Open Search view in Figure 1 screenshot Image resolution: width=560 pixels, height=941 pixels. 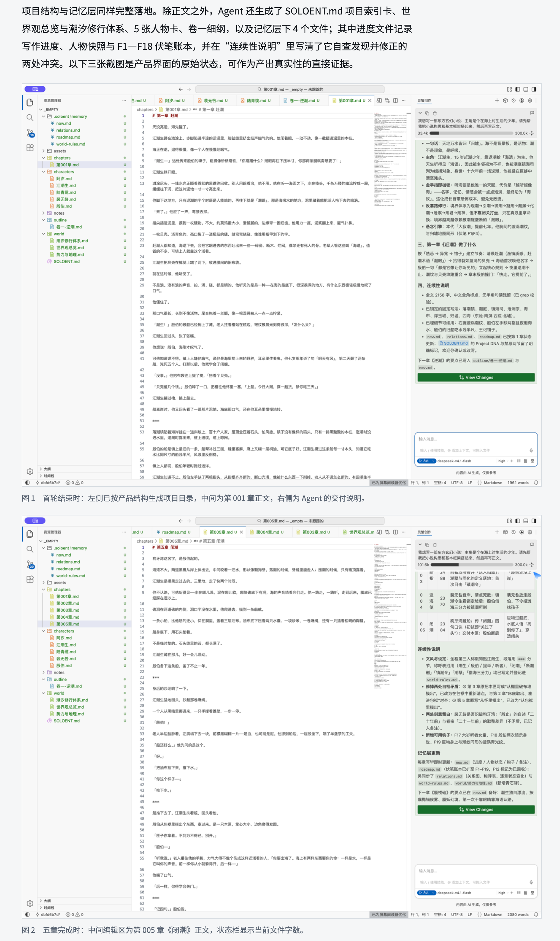[30, 117]
